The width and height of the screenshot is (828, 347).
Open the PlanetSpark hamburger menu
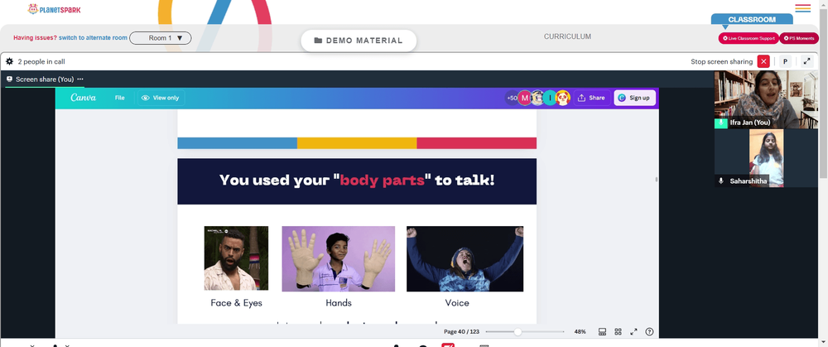pyautogui.click(x=802, y=8)
